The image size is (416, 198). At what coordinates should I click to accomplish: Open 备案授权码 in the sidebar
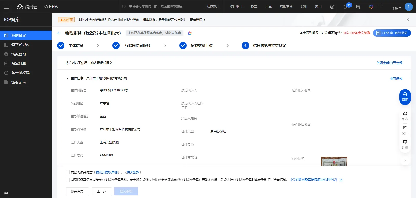pyautogui.click(x=26, y=73)
